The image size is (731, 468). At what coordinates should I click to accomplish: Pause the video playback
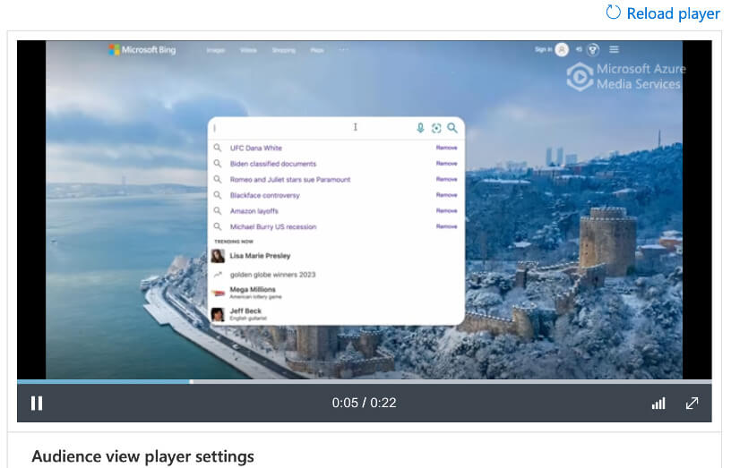[37, 404]
